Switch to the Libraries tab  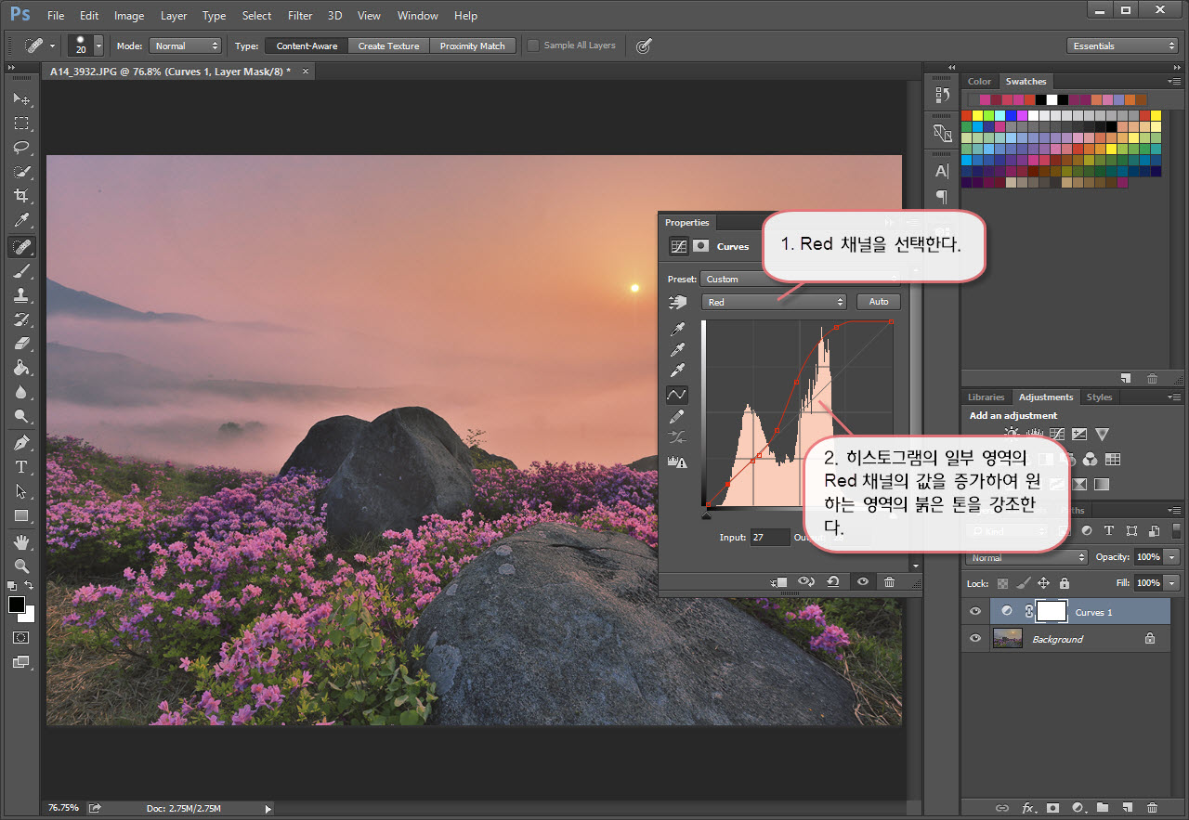(x=986, y=397)
